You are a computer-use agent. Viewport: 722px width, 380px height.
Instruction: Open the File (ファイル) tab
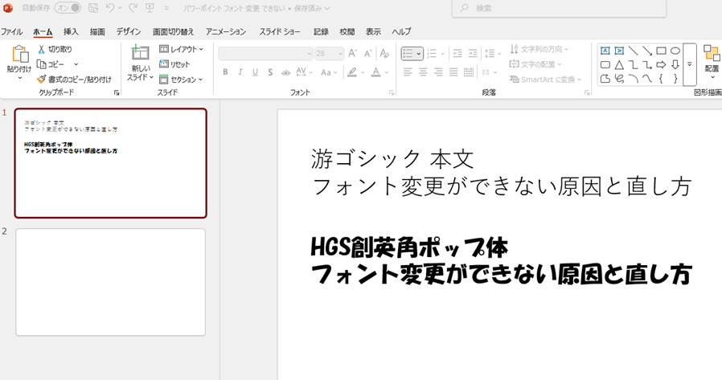pyautogui.click(x=11, y=32)
